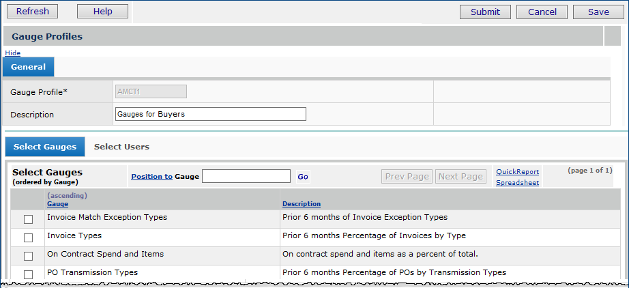Sort by the Description column header
The width and height of the screenshot is (629, 288).
pos(301,204)
